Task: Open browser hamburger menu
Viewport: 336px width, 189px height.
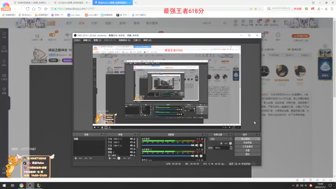Action: [332, 9]
